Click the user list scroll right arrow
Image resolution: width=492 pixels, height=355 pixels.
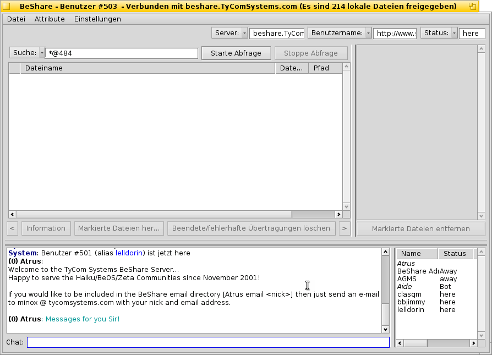473,343
